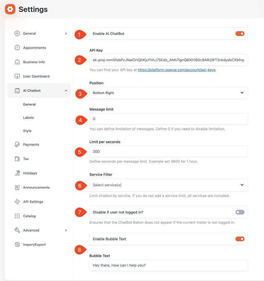The height and width of the screenshot is (281, 264).
Task: Open the Style submenu item
Action: (27, 131)
